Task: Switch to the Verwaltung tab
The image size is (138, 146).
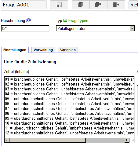Action: 43,50
